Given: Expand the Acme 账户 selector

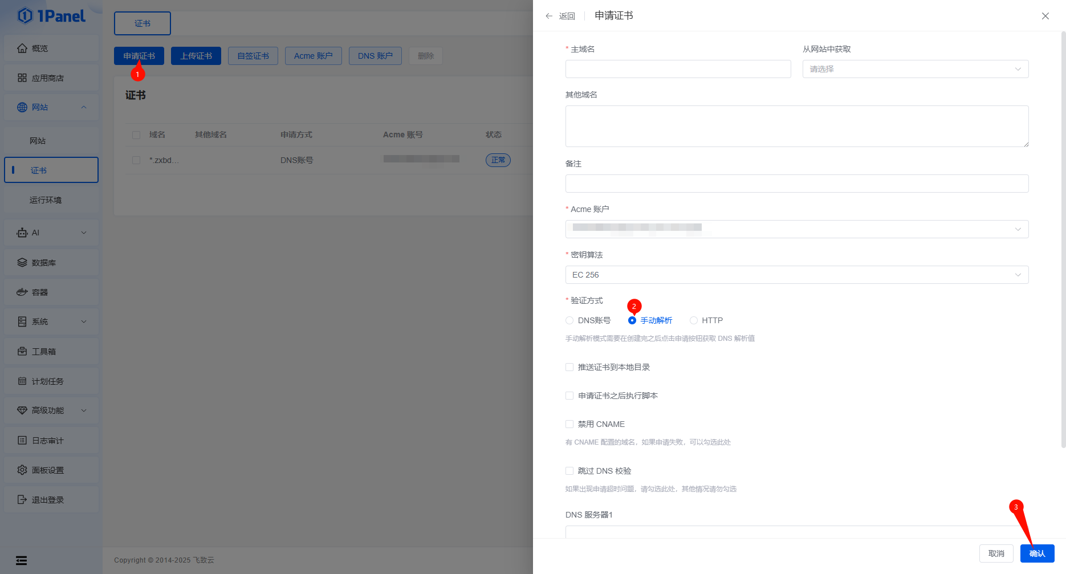Looking at the screenshot, I should tap(796, 229).
